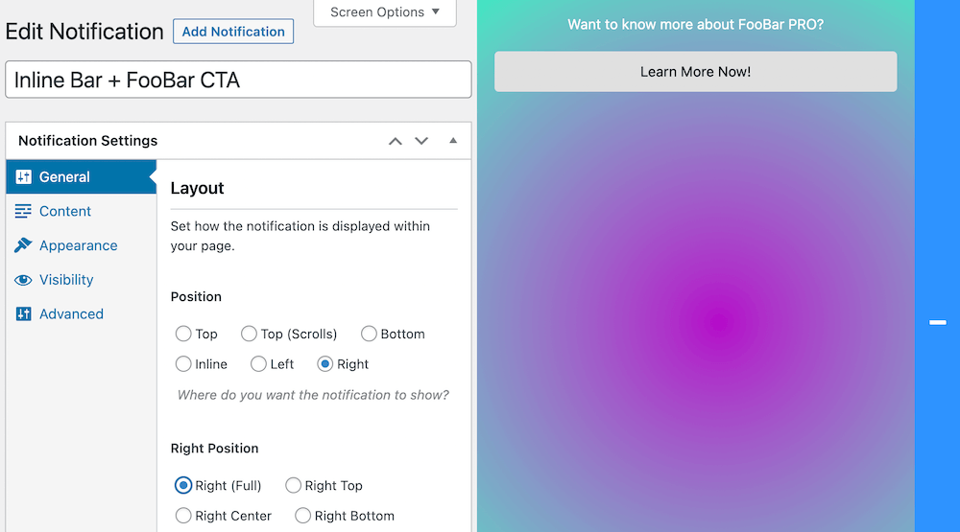Select the Right position radio button
This screenshot has width=960, height=532.
tap(325, 364)
